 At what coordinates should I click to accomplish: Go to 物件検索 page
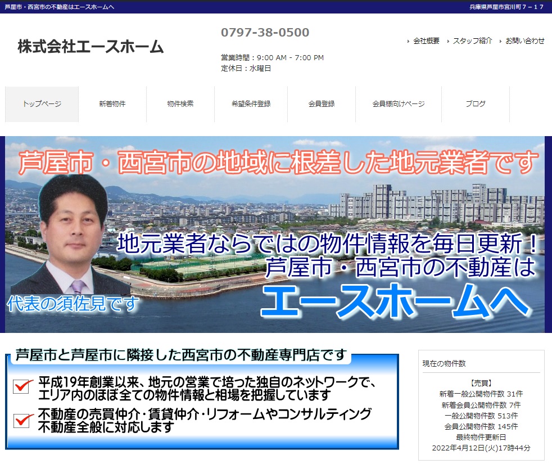pyautogui.click(x=180, y=104)
